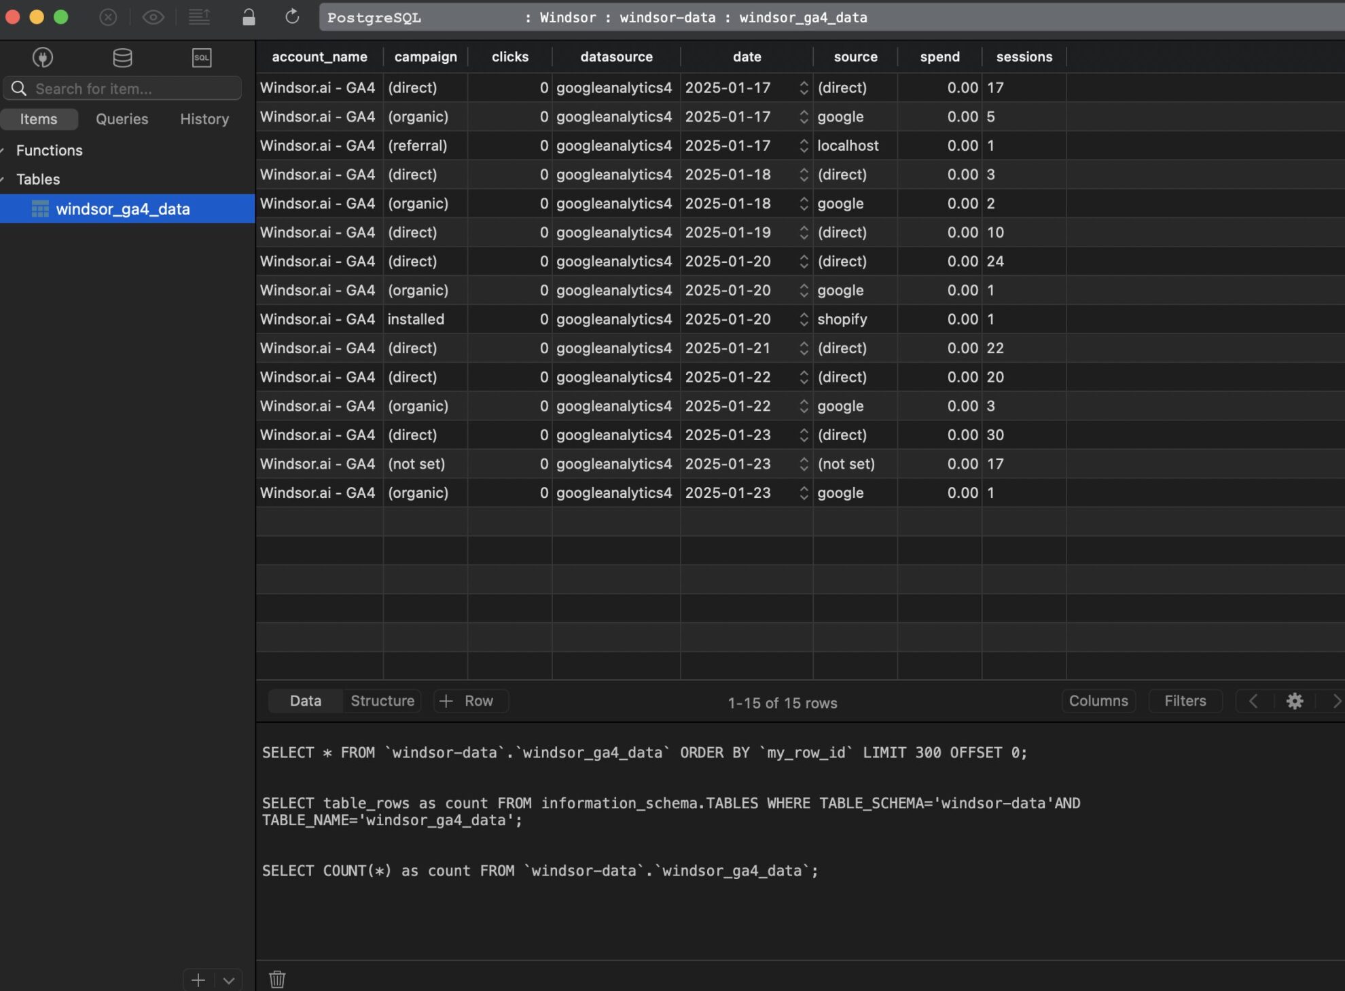Image resolution: width=1345 pixels, height=991 pixels.
Task: Select the windsor_ga4_data table
Action: click(128, 209)
